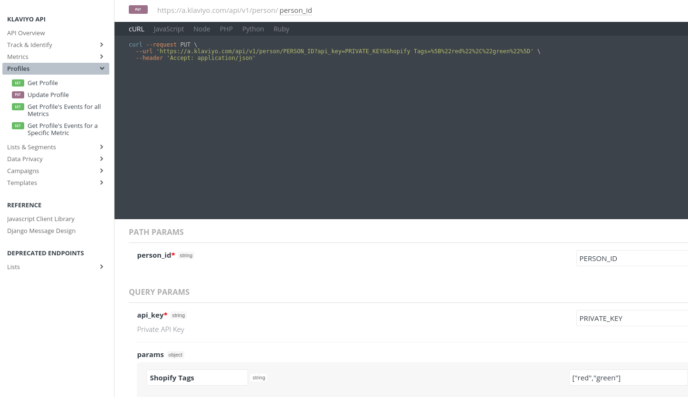Open deprecated Lists section label
Screen dimensions: 688x397
(x=13, y=267)
